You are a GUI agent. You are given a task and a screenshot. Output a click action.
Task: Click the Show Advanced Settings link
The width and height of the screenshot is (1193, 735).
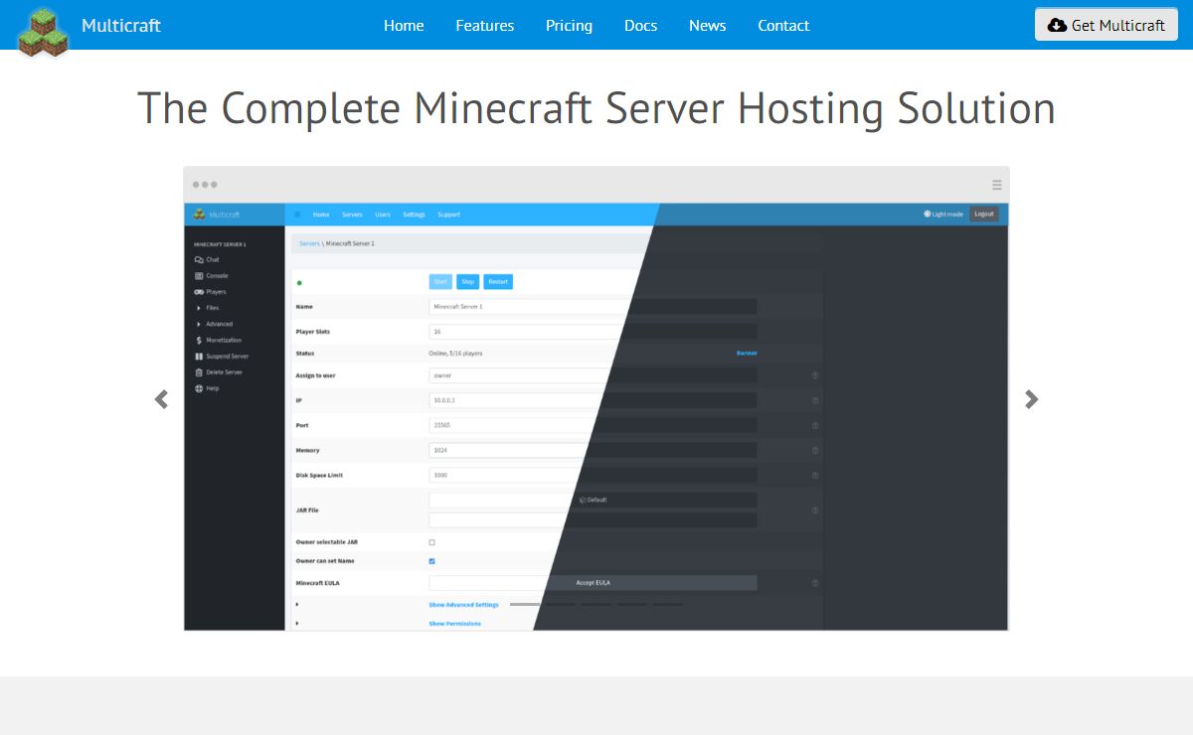pyautogui.click(x=463, y=605)
